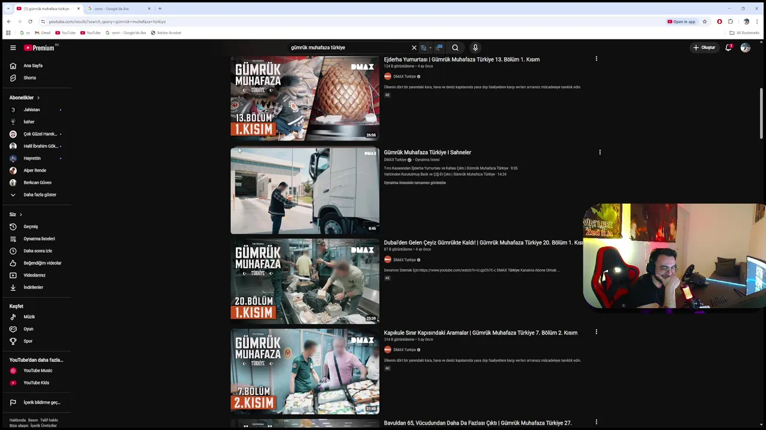Image resolution: width=766 pixels, height=430 pixels.
Task: Open Gümrük Muhafaza Türkiye Sahneler title
Action: pyautogui.click(x=427, y=152)
